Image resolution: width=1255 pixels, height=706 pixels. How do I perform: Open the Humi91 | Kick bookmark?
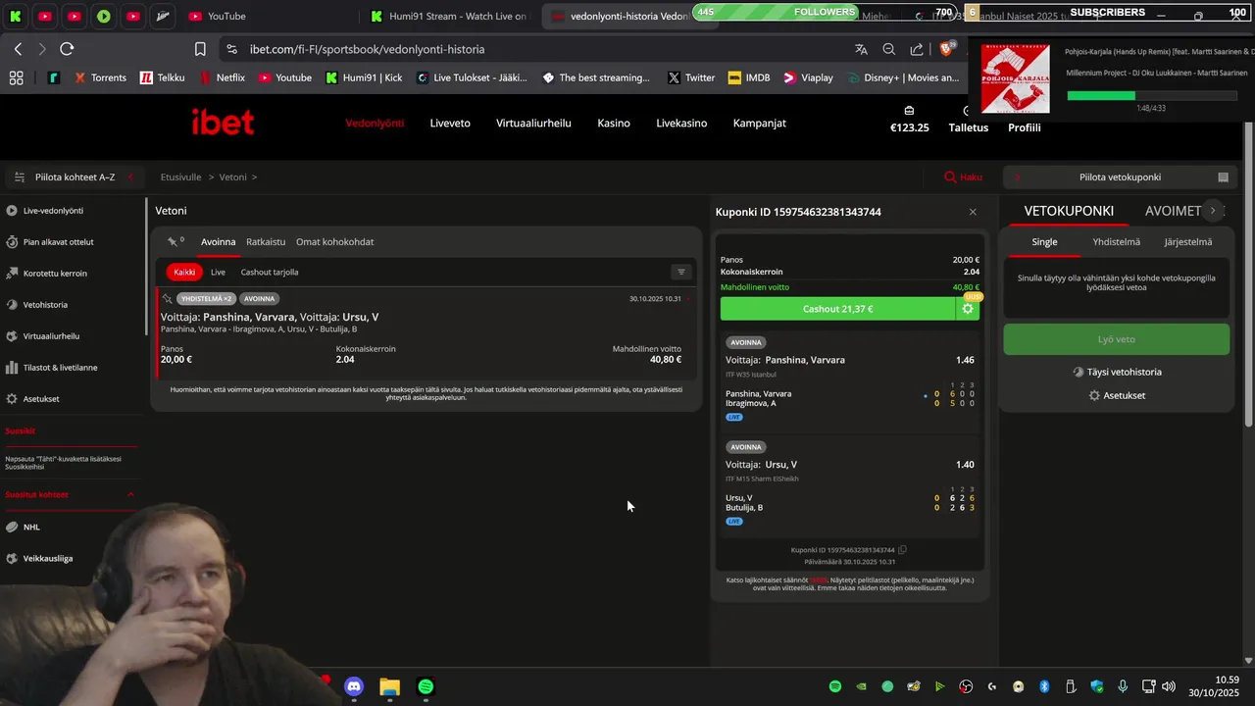click(x=364, y=77)
